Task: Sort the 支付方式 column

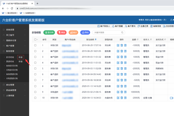Action: [165, 39]
